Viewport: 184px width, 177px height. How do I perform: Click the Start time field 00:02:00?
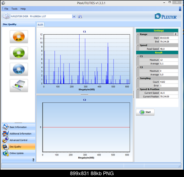pyautogui.click(x=169, y=38)
